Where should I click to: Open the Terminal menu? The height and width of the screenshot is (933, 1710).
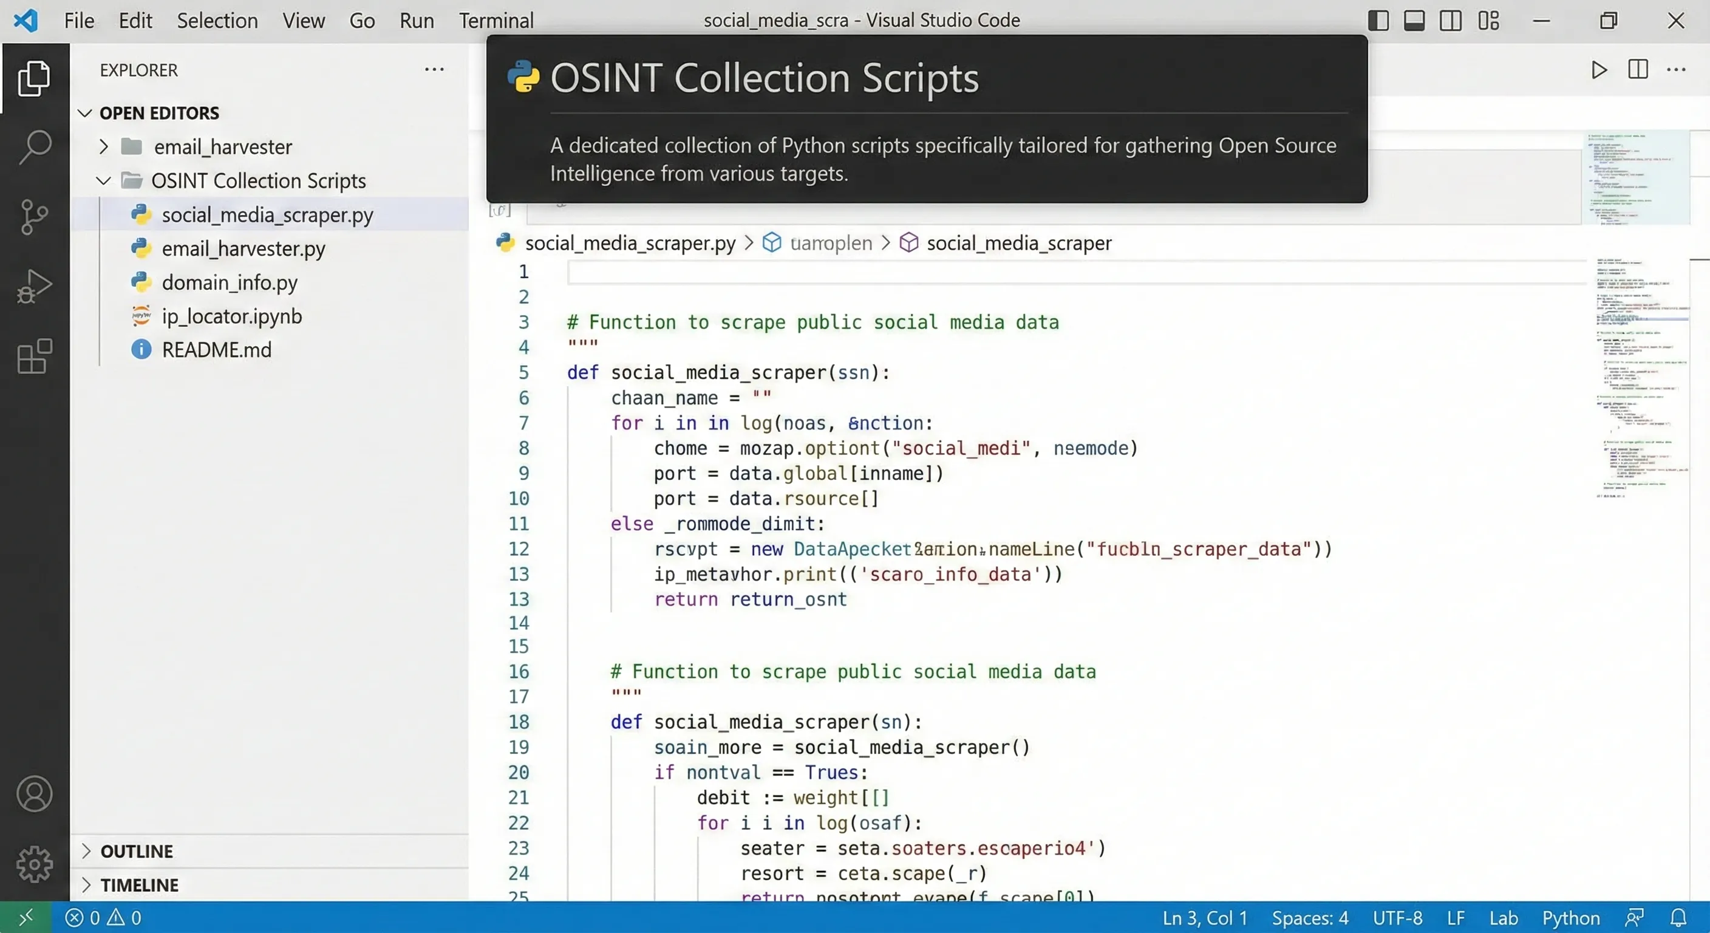pyautogui.click(x=496, y=21)
